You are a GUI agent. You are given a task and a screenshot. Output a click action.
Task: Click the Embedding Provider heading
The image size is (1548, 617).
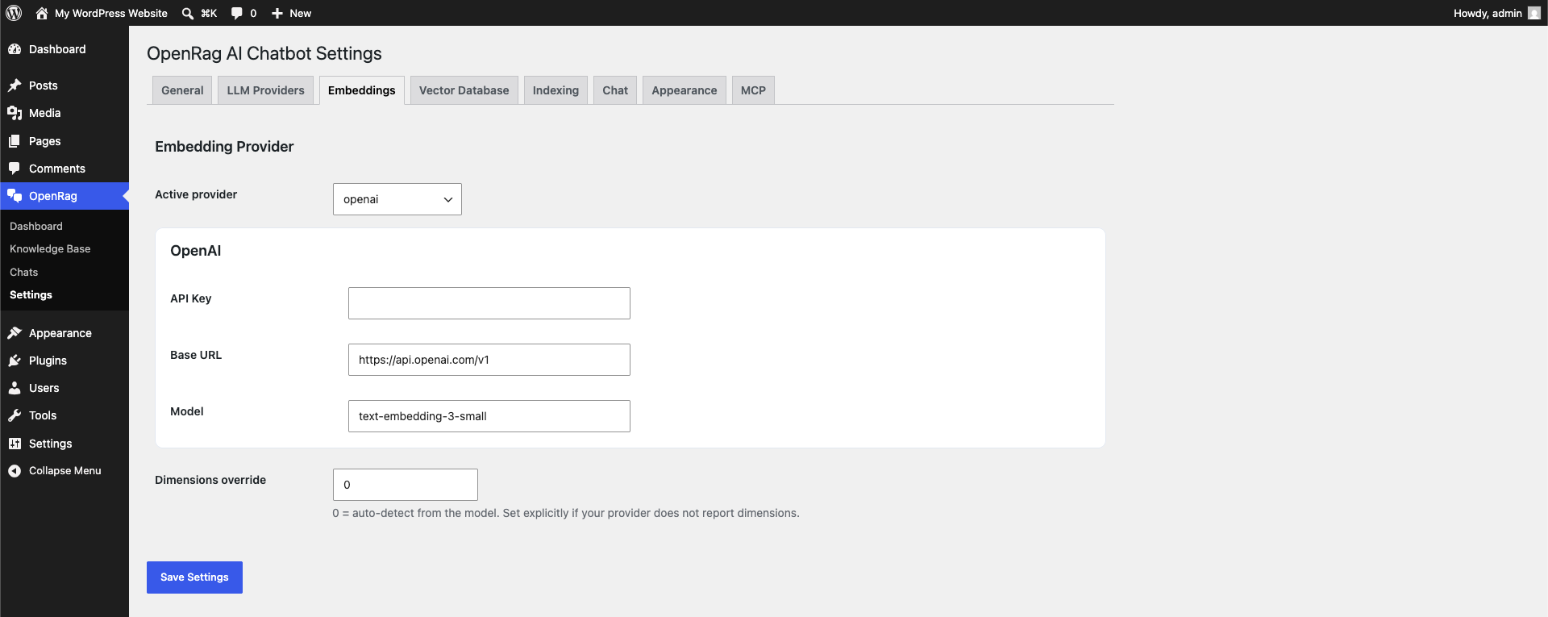[x=224, y=147]
